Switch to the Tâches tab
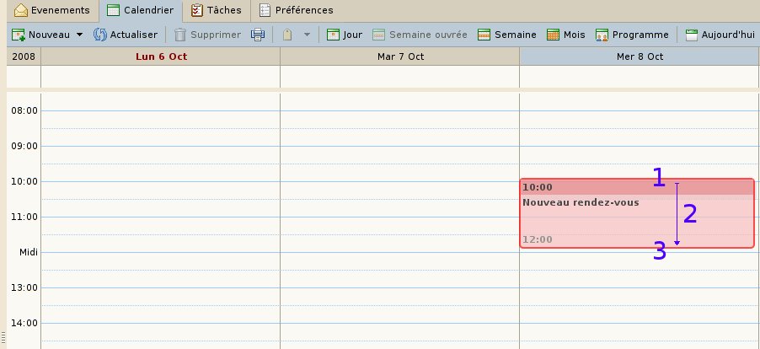Image resolution: width=760 pixels, height=349 pixels. click(x=216, y=10)
